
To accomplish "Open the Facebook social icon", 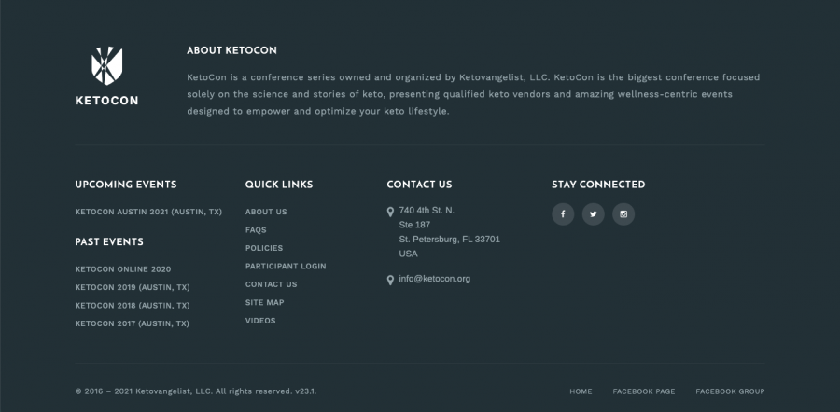I will point(563,214).
